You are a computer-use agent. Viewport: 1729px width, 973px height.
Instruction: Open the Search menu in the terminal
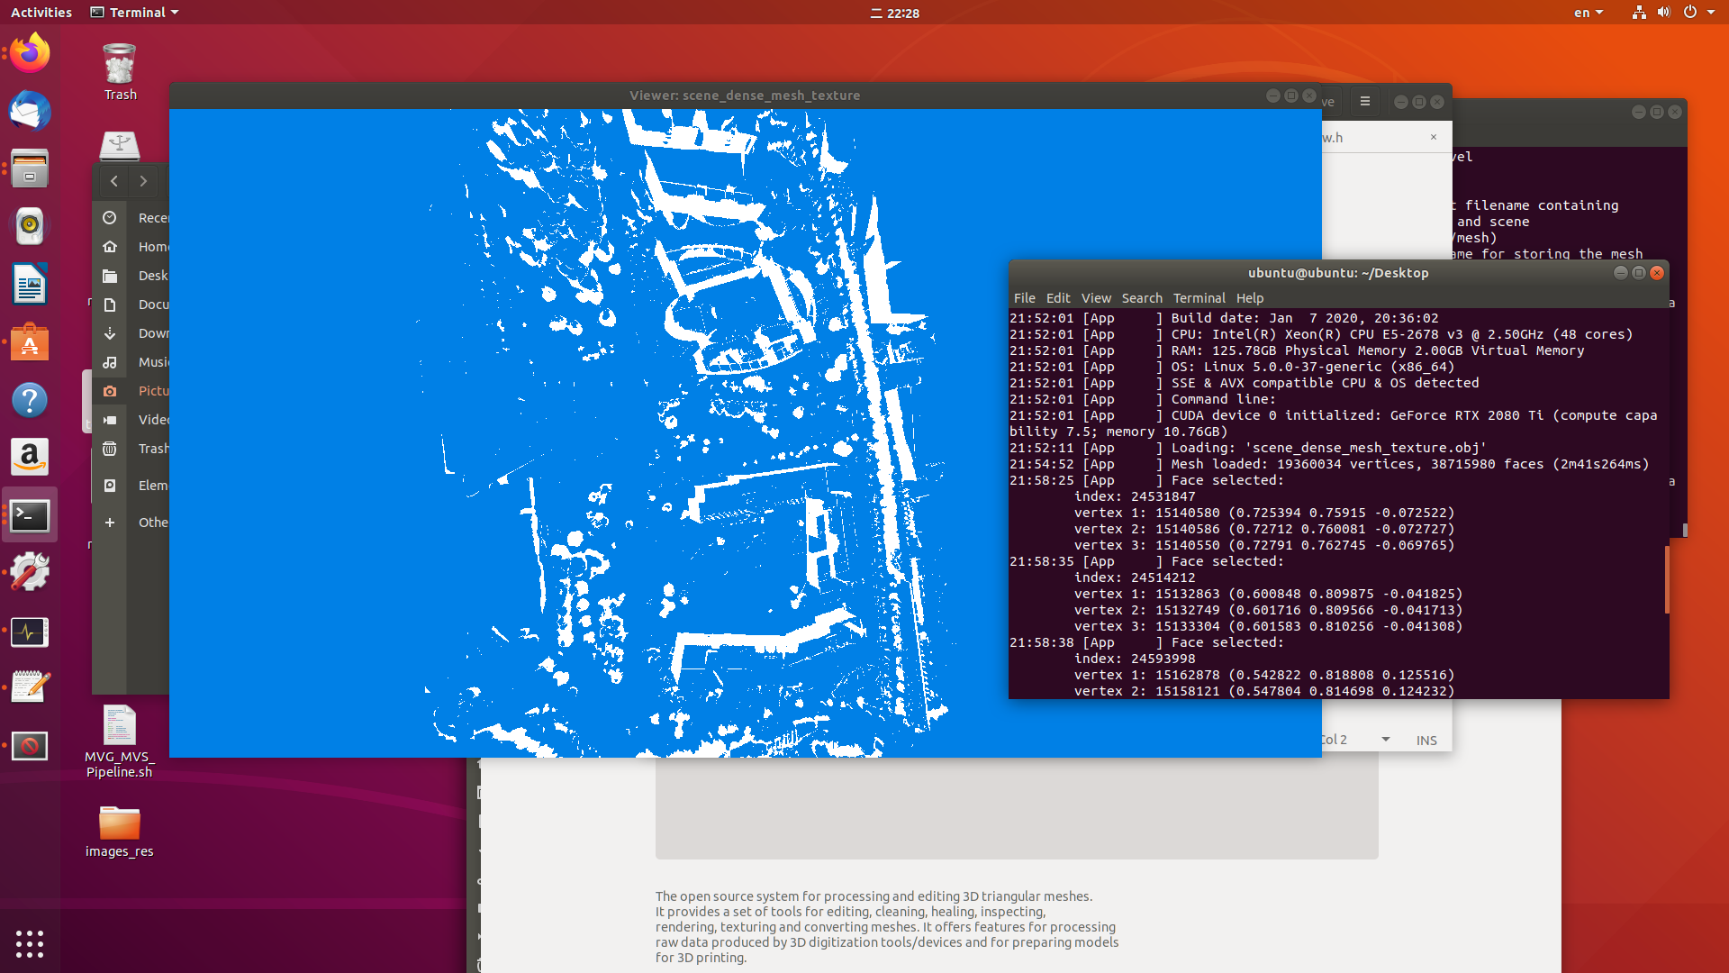coord(1142,297)
